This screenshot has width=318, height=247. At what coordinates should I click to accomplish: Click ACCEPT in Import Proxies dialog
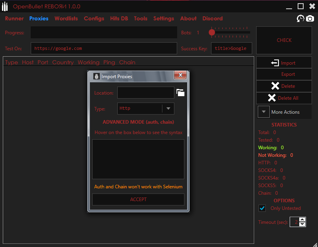138,200
